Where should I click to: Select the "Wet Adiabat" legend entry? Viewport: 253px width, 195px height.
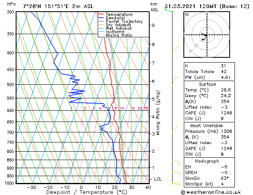click(119, 28)
